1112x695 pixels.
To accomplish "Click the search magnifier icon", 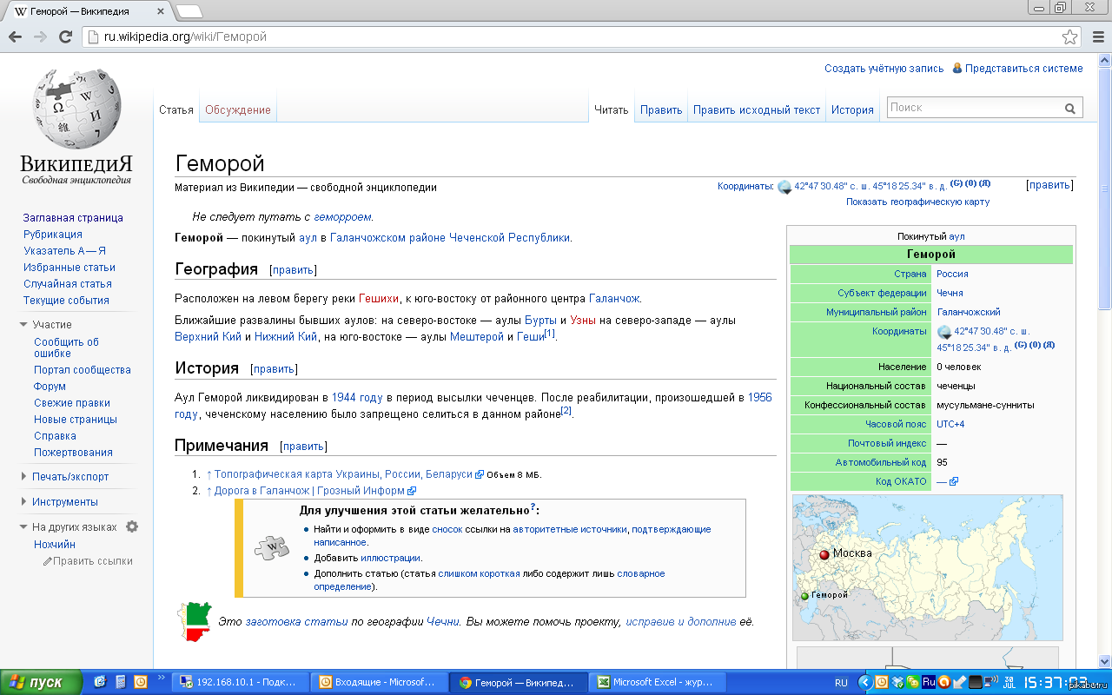I will [x=1070, y=109].
